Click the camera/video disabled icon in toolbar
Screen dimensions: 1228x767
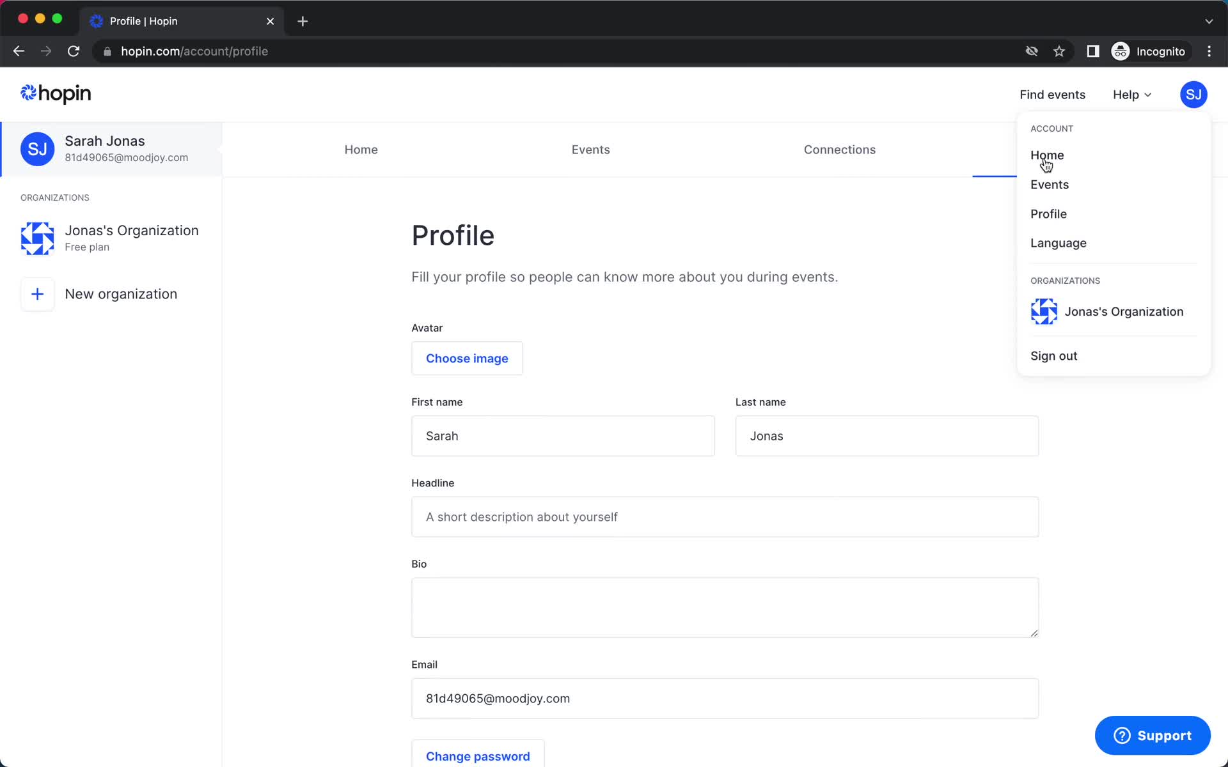coord(1031,51)
